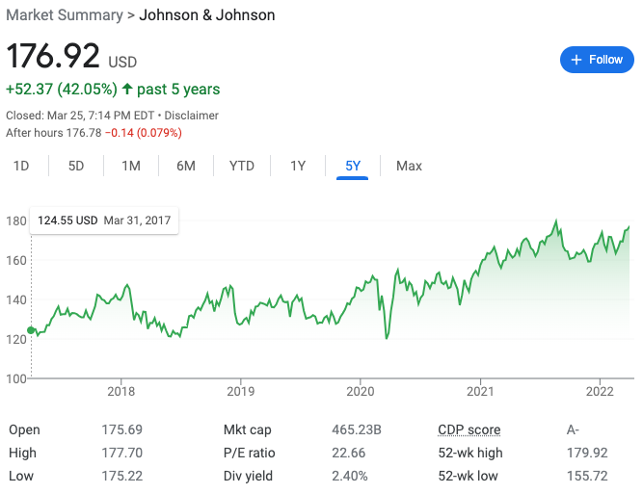This screenshot has height=494, width=643.
Task: Click the Div yield label
Action: tap(248, 476)
